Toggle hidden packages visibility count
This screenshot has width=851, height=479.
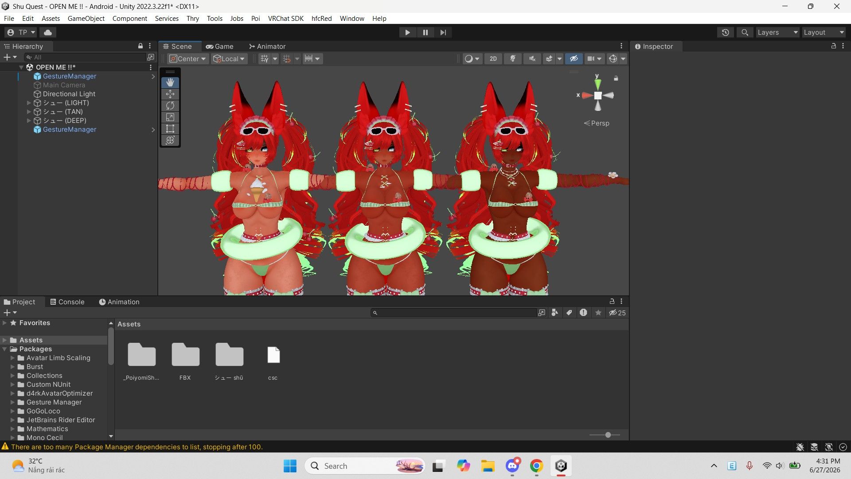click(x=617, y=313)
